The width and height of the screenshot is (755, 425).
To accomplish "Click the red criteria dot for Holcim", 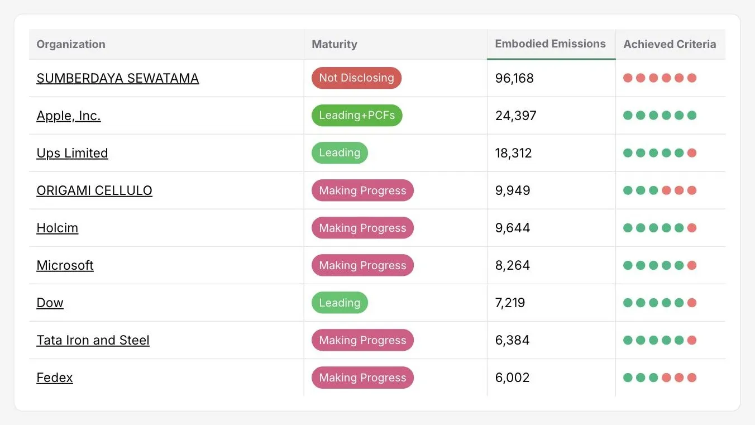I will point(692,228).
